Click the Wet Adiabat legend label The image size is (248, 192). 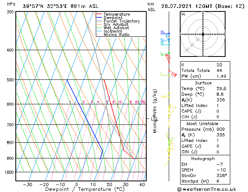116,28
